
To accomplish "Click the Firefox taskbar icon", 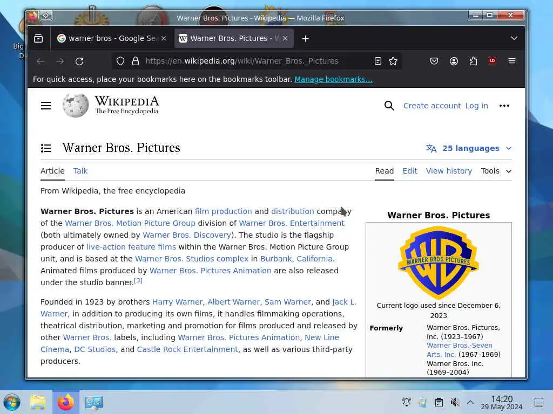I will (66, 402).
